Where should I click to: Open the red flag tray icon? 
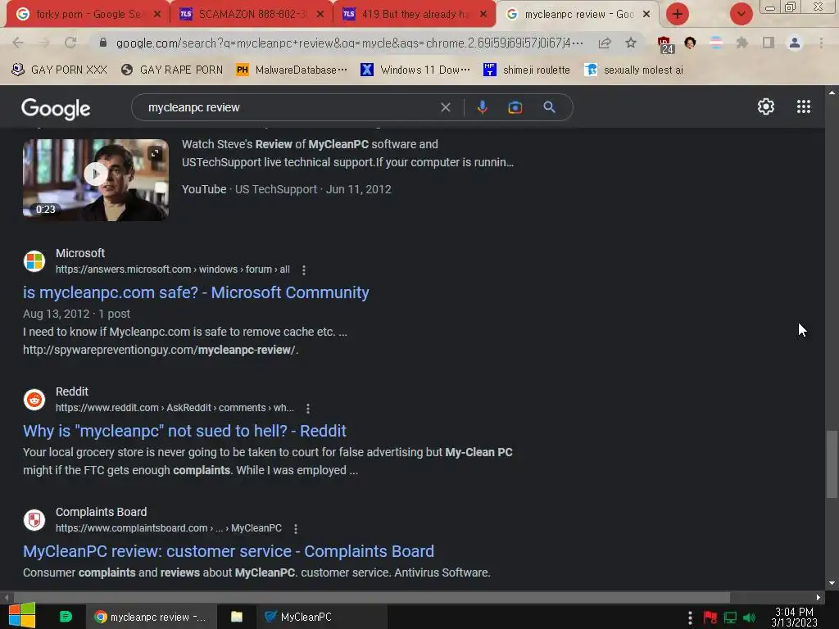click(710, 618)
